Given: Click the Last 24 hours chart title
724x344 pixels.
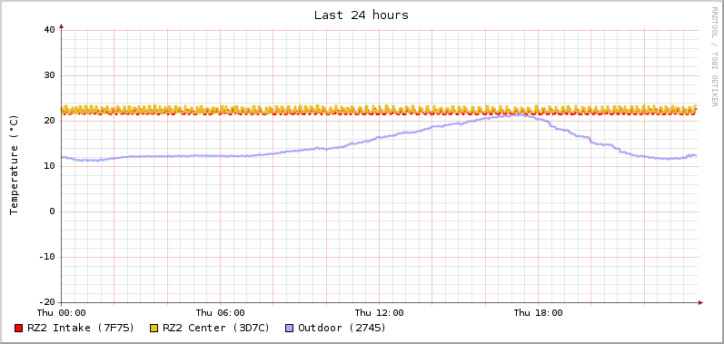Looking at the screenshot, I should (361, 15).
